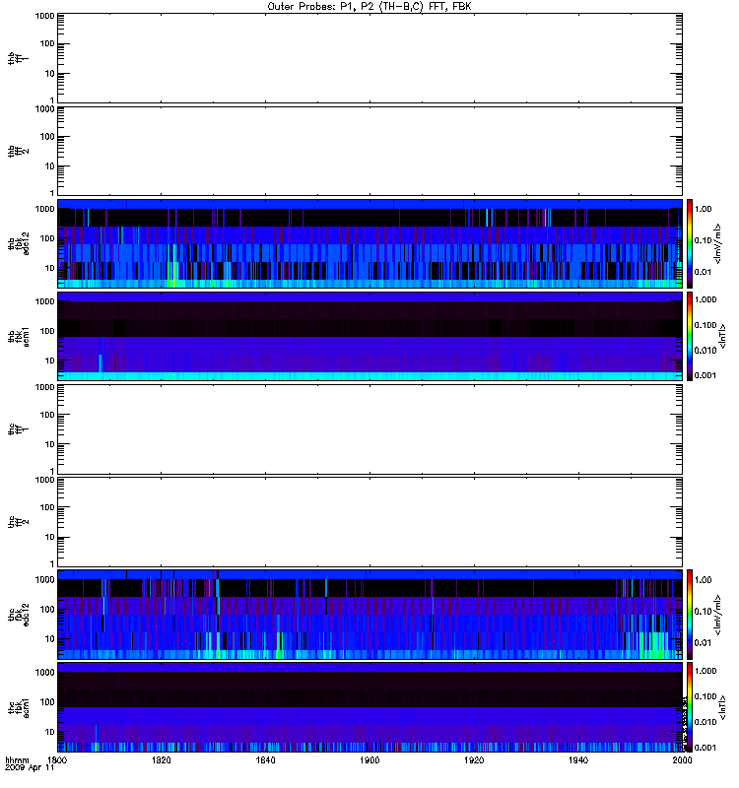Click the 'thb fbk scm1' vertical panel label
Image resolution: width=739 pixels, height=788 pixels.
(19, 336)
